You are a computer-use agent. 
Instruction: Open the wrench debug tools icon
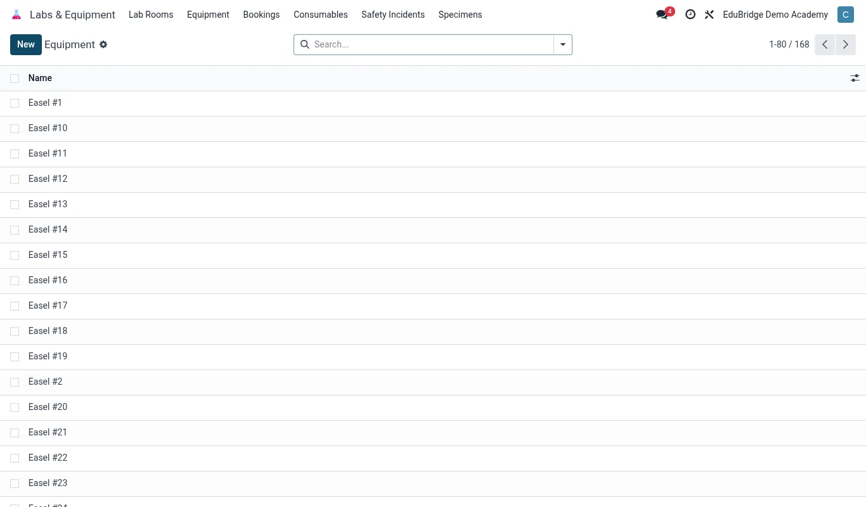(709, 15)
